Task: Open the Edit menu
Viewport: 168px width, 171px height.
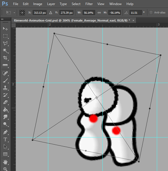Action: (26, 4)
